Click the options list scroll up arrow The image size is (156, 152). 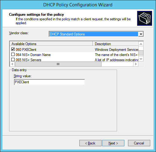141,44
